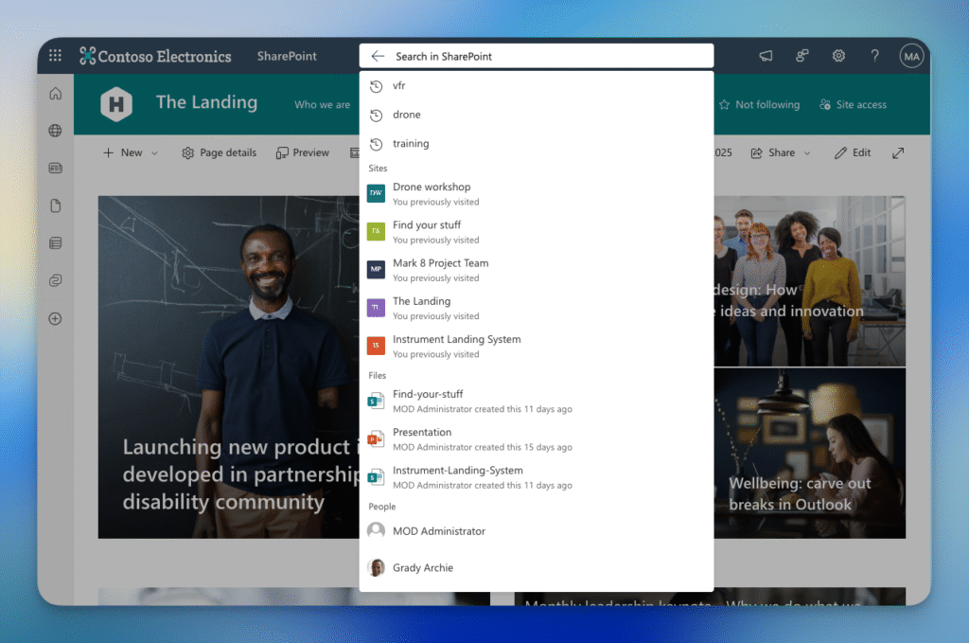This screenshot has height=643, width=969.
Task: Open Site access settings
Action: point(853,104)
